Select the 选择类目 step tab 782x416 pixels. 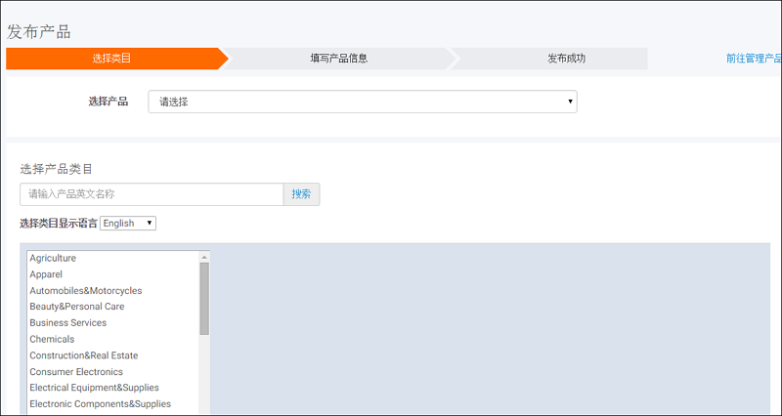(x=112, y=59)
